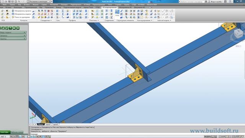Switch to the Документы AS ribbon tab
Viewport: 245px width, 138px height.
point(139,7)
